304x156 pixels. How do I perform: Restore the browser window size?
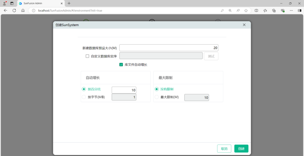pos(290,3)
